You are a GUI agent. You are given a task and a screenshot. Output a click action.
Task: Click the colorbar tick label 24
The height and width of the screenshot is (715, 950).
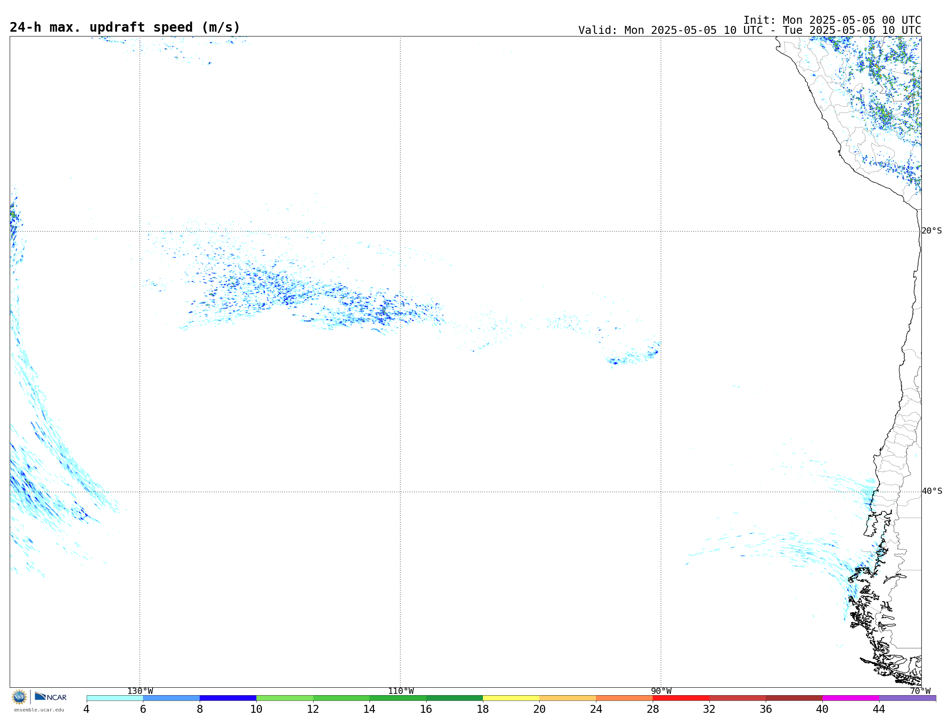tap(596, 709)
